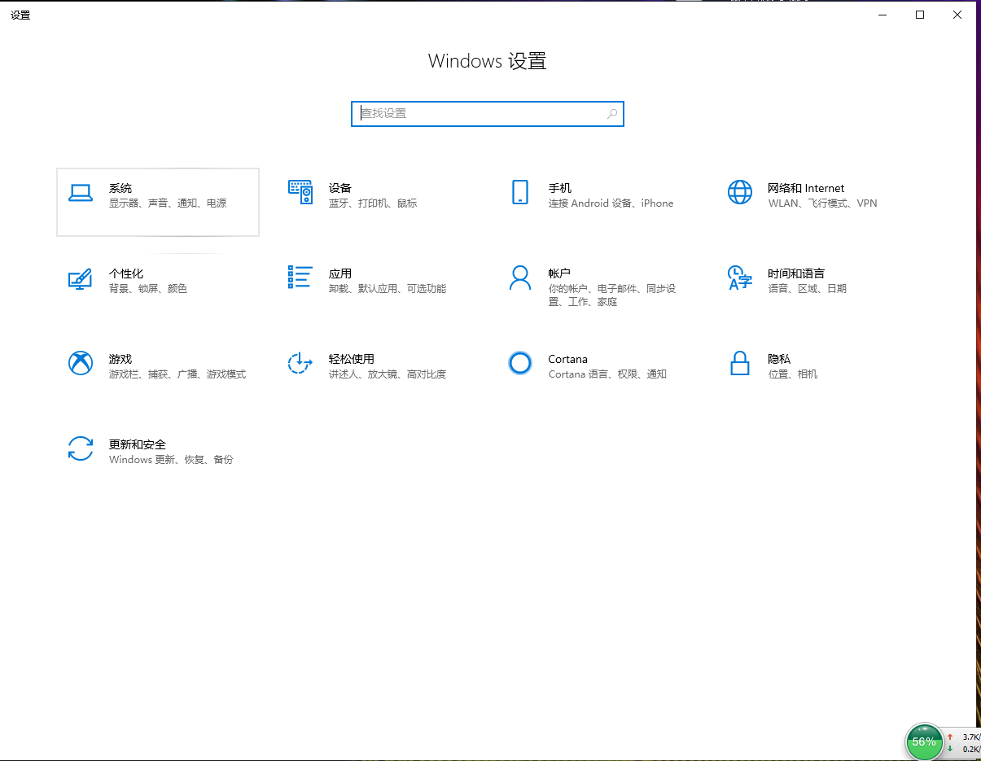Open the 隐私 padlock icon

point(739,363)
